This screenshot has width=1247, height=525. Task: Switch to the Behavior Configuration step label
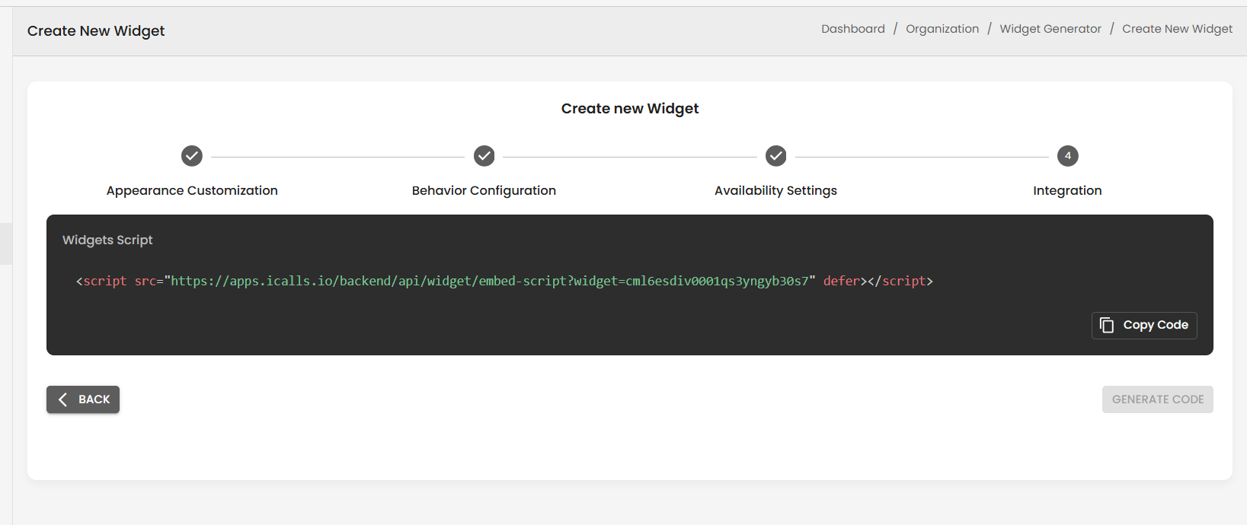484,190
